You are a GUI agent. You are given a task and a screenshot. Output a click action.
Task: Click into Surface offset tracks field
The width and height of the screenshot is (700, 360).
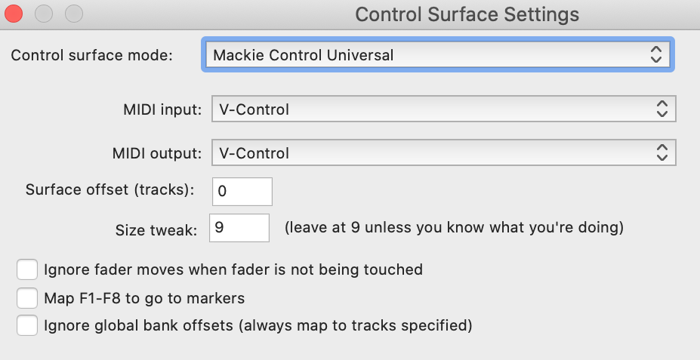pyautogui.click(x=242, y=191)
